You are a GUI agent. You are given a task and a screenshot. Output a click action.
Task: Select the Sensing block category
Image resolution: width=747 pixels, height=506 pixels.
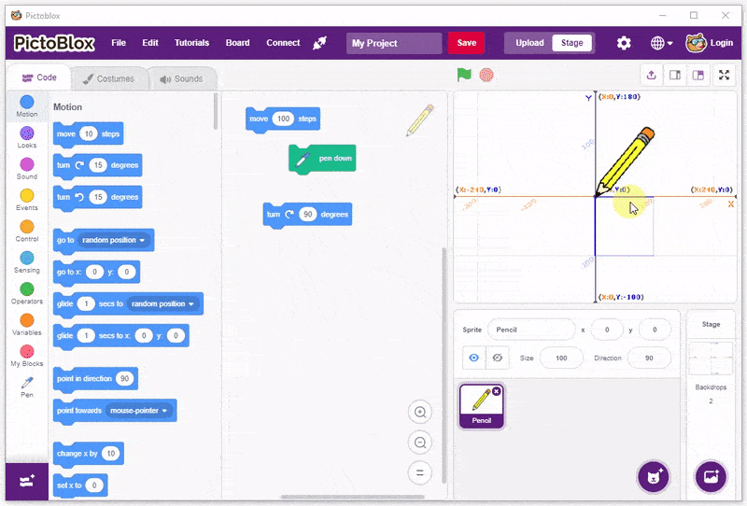coord(27,262)
